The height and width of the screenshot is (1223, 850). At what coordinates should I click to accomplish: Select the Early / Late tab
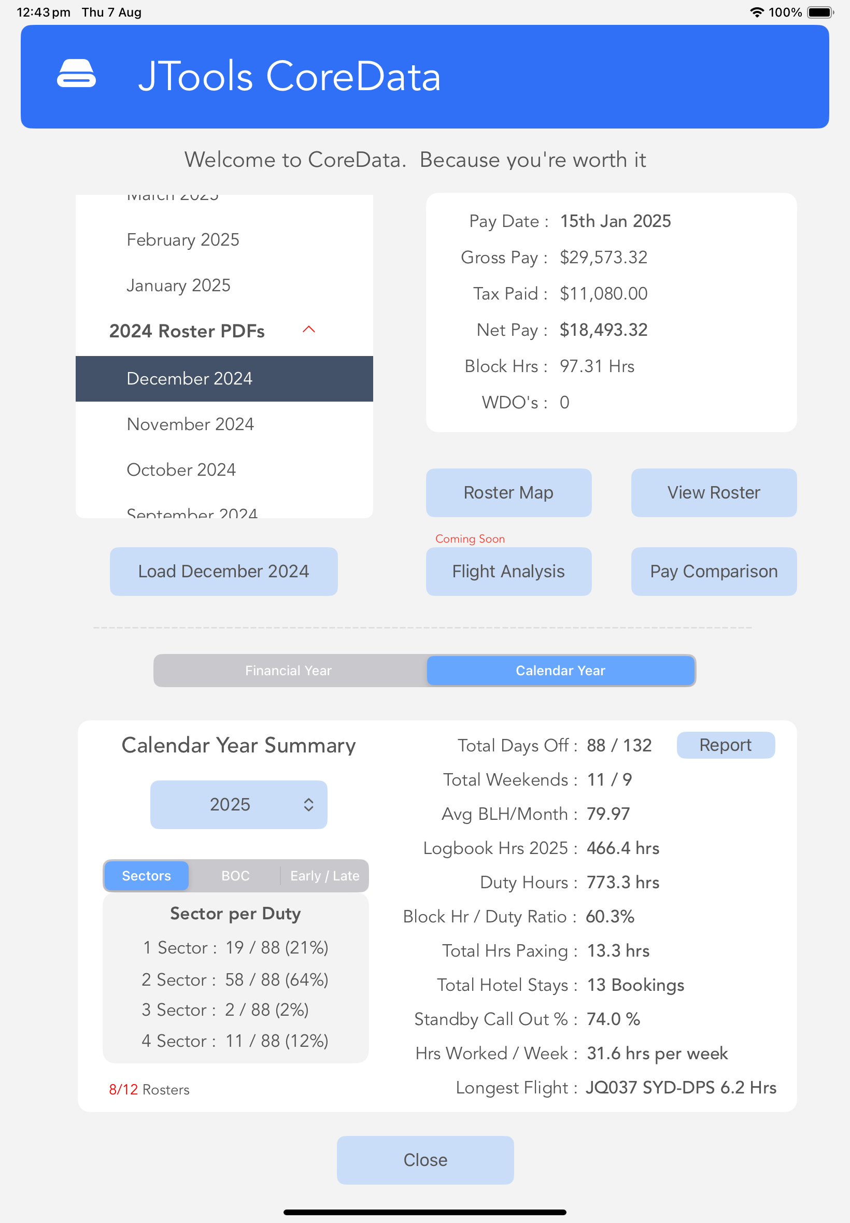click(x=324, y=875)
